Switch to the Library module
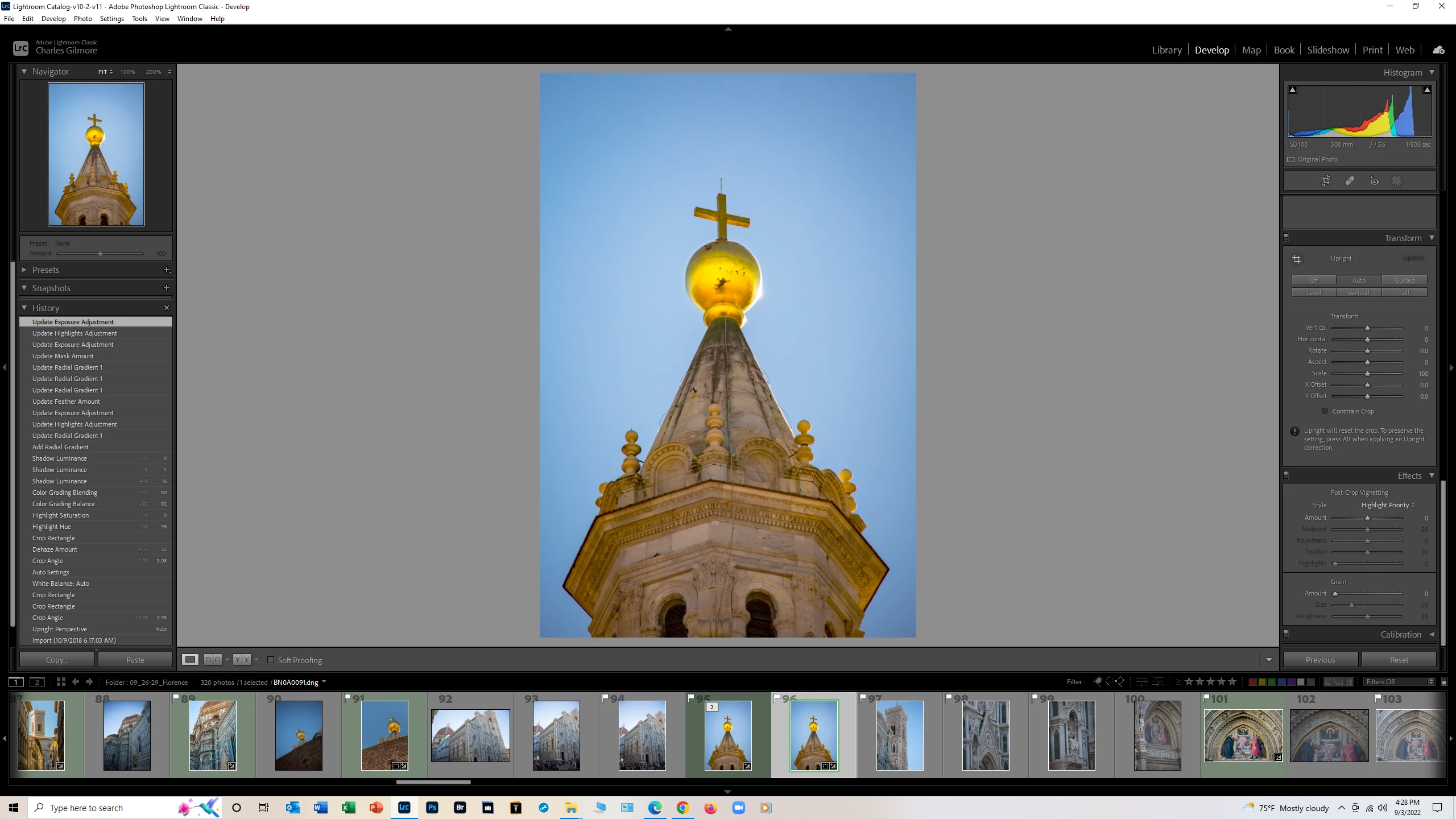Screen dimensions: 1456x819 tap(1167, 50)
